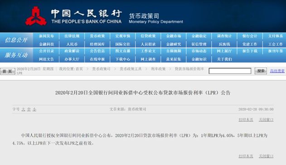
Task: Select the 金融市场 navigation item
Action: (174, 36)
